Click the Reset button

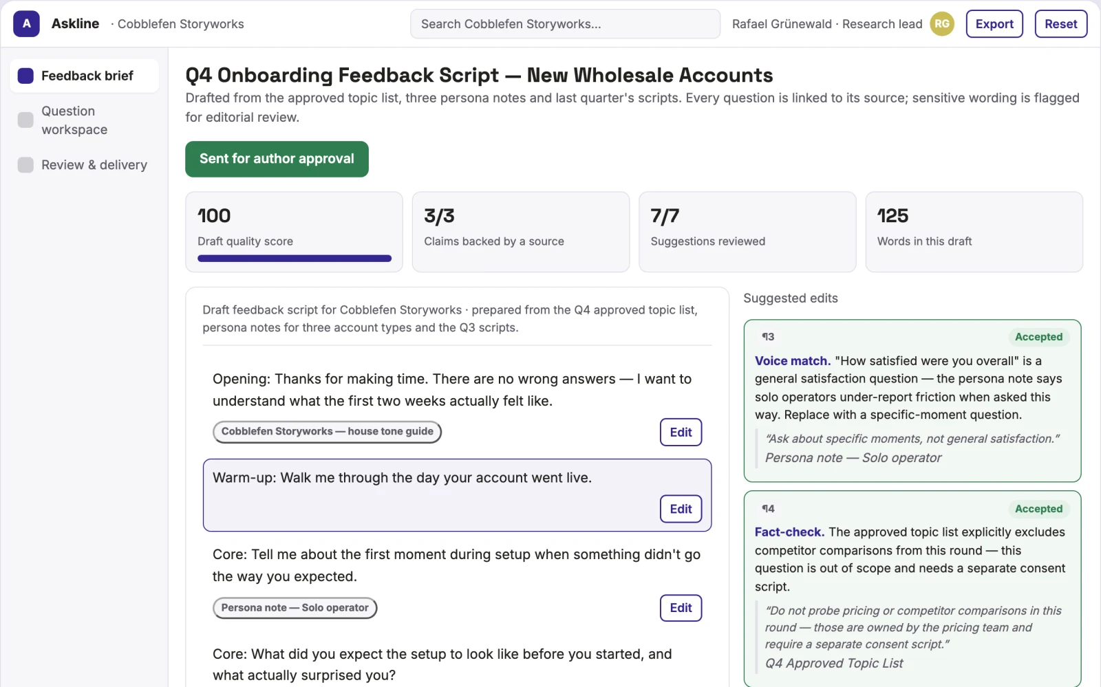point(1060,24)
